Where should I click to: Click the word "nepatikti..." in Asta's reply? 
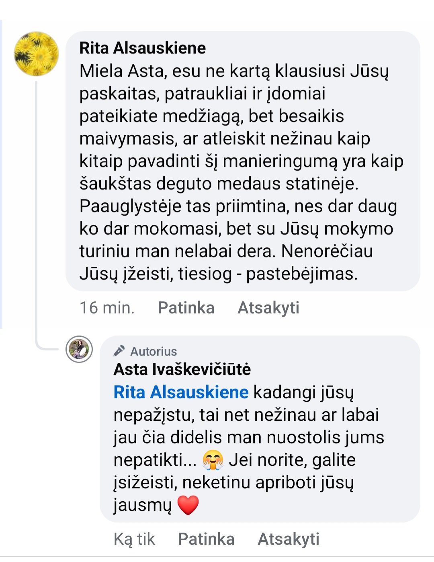point(155,460)
